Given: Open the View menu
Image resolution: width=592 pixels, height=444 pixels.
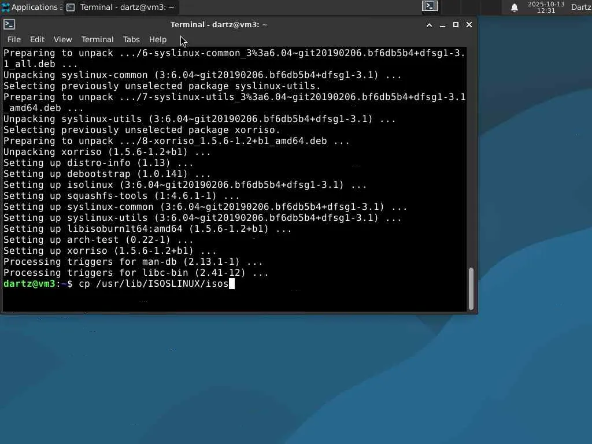Looking at the screenshot, I should tap(62, 39).
